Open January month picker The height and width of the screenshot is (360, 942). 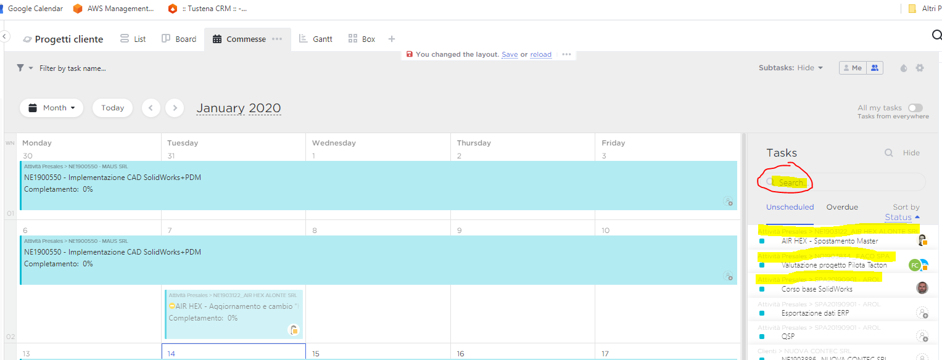click(221, 108)
